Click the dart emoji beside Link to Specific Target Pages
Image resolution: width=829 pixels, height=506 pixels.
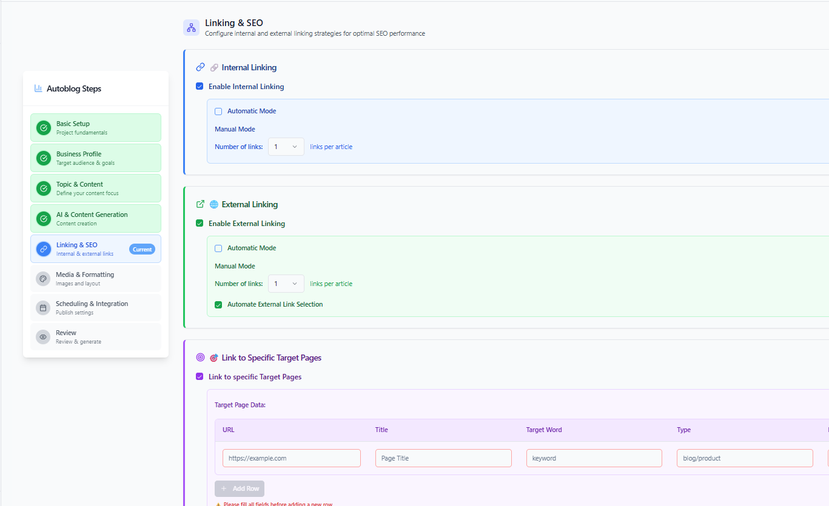pos(214,358)
